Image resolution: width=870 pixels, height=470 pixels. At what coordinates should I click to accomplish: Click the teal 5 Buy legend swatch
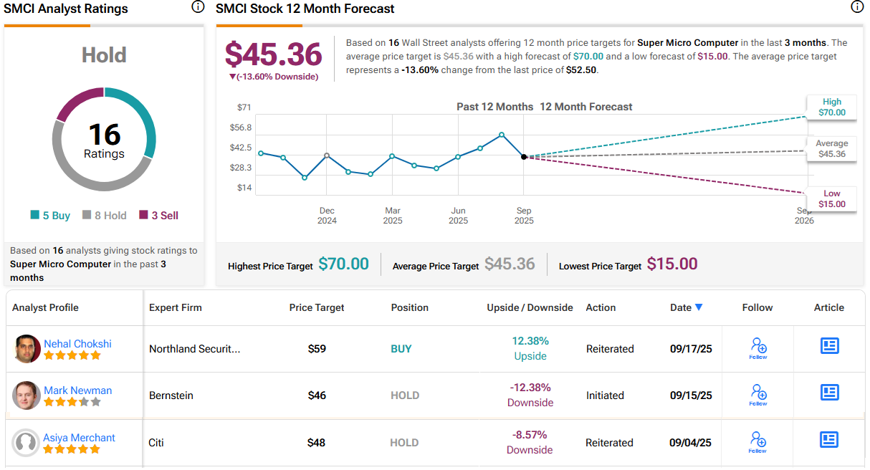[x=34, y=215]
